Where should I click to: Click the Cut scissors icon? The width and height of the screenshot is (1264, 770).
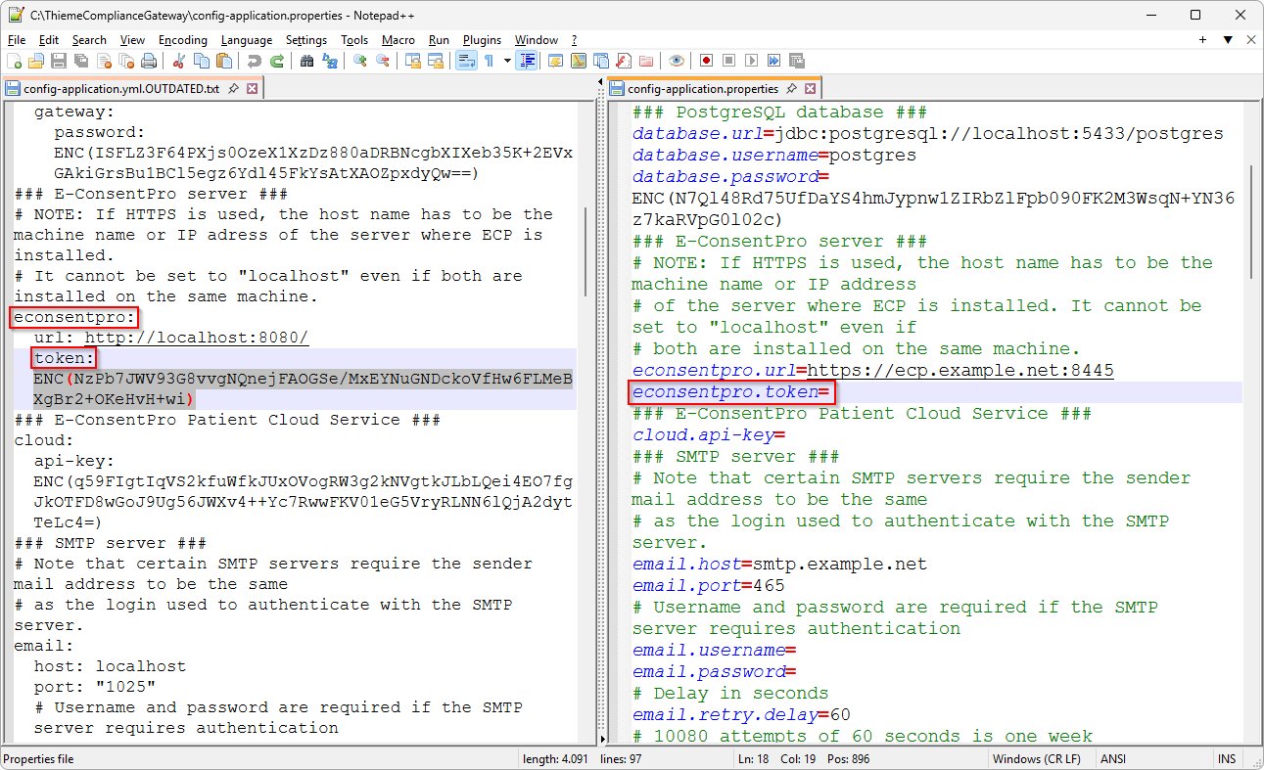pos(178,61)
